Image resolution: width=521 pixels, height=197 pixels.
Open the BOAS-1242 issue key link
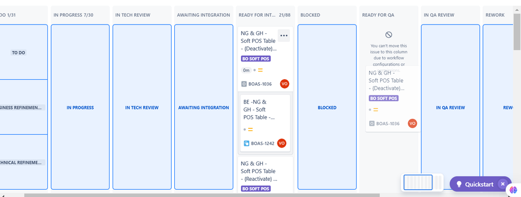(262, 143)
